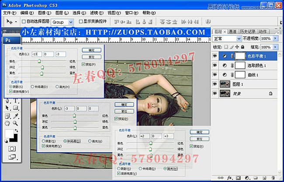This screenshot has height=182, width=284.
Task: Open the 不透明度 opacity slider arrow
Action: click(275, 38)
